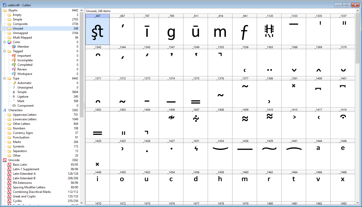Click the Incomplete orange flag icon
The height and width of the screenshot is (207, 362).
coord(14,60)
